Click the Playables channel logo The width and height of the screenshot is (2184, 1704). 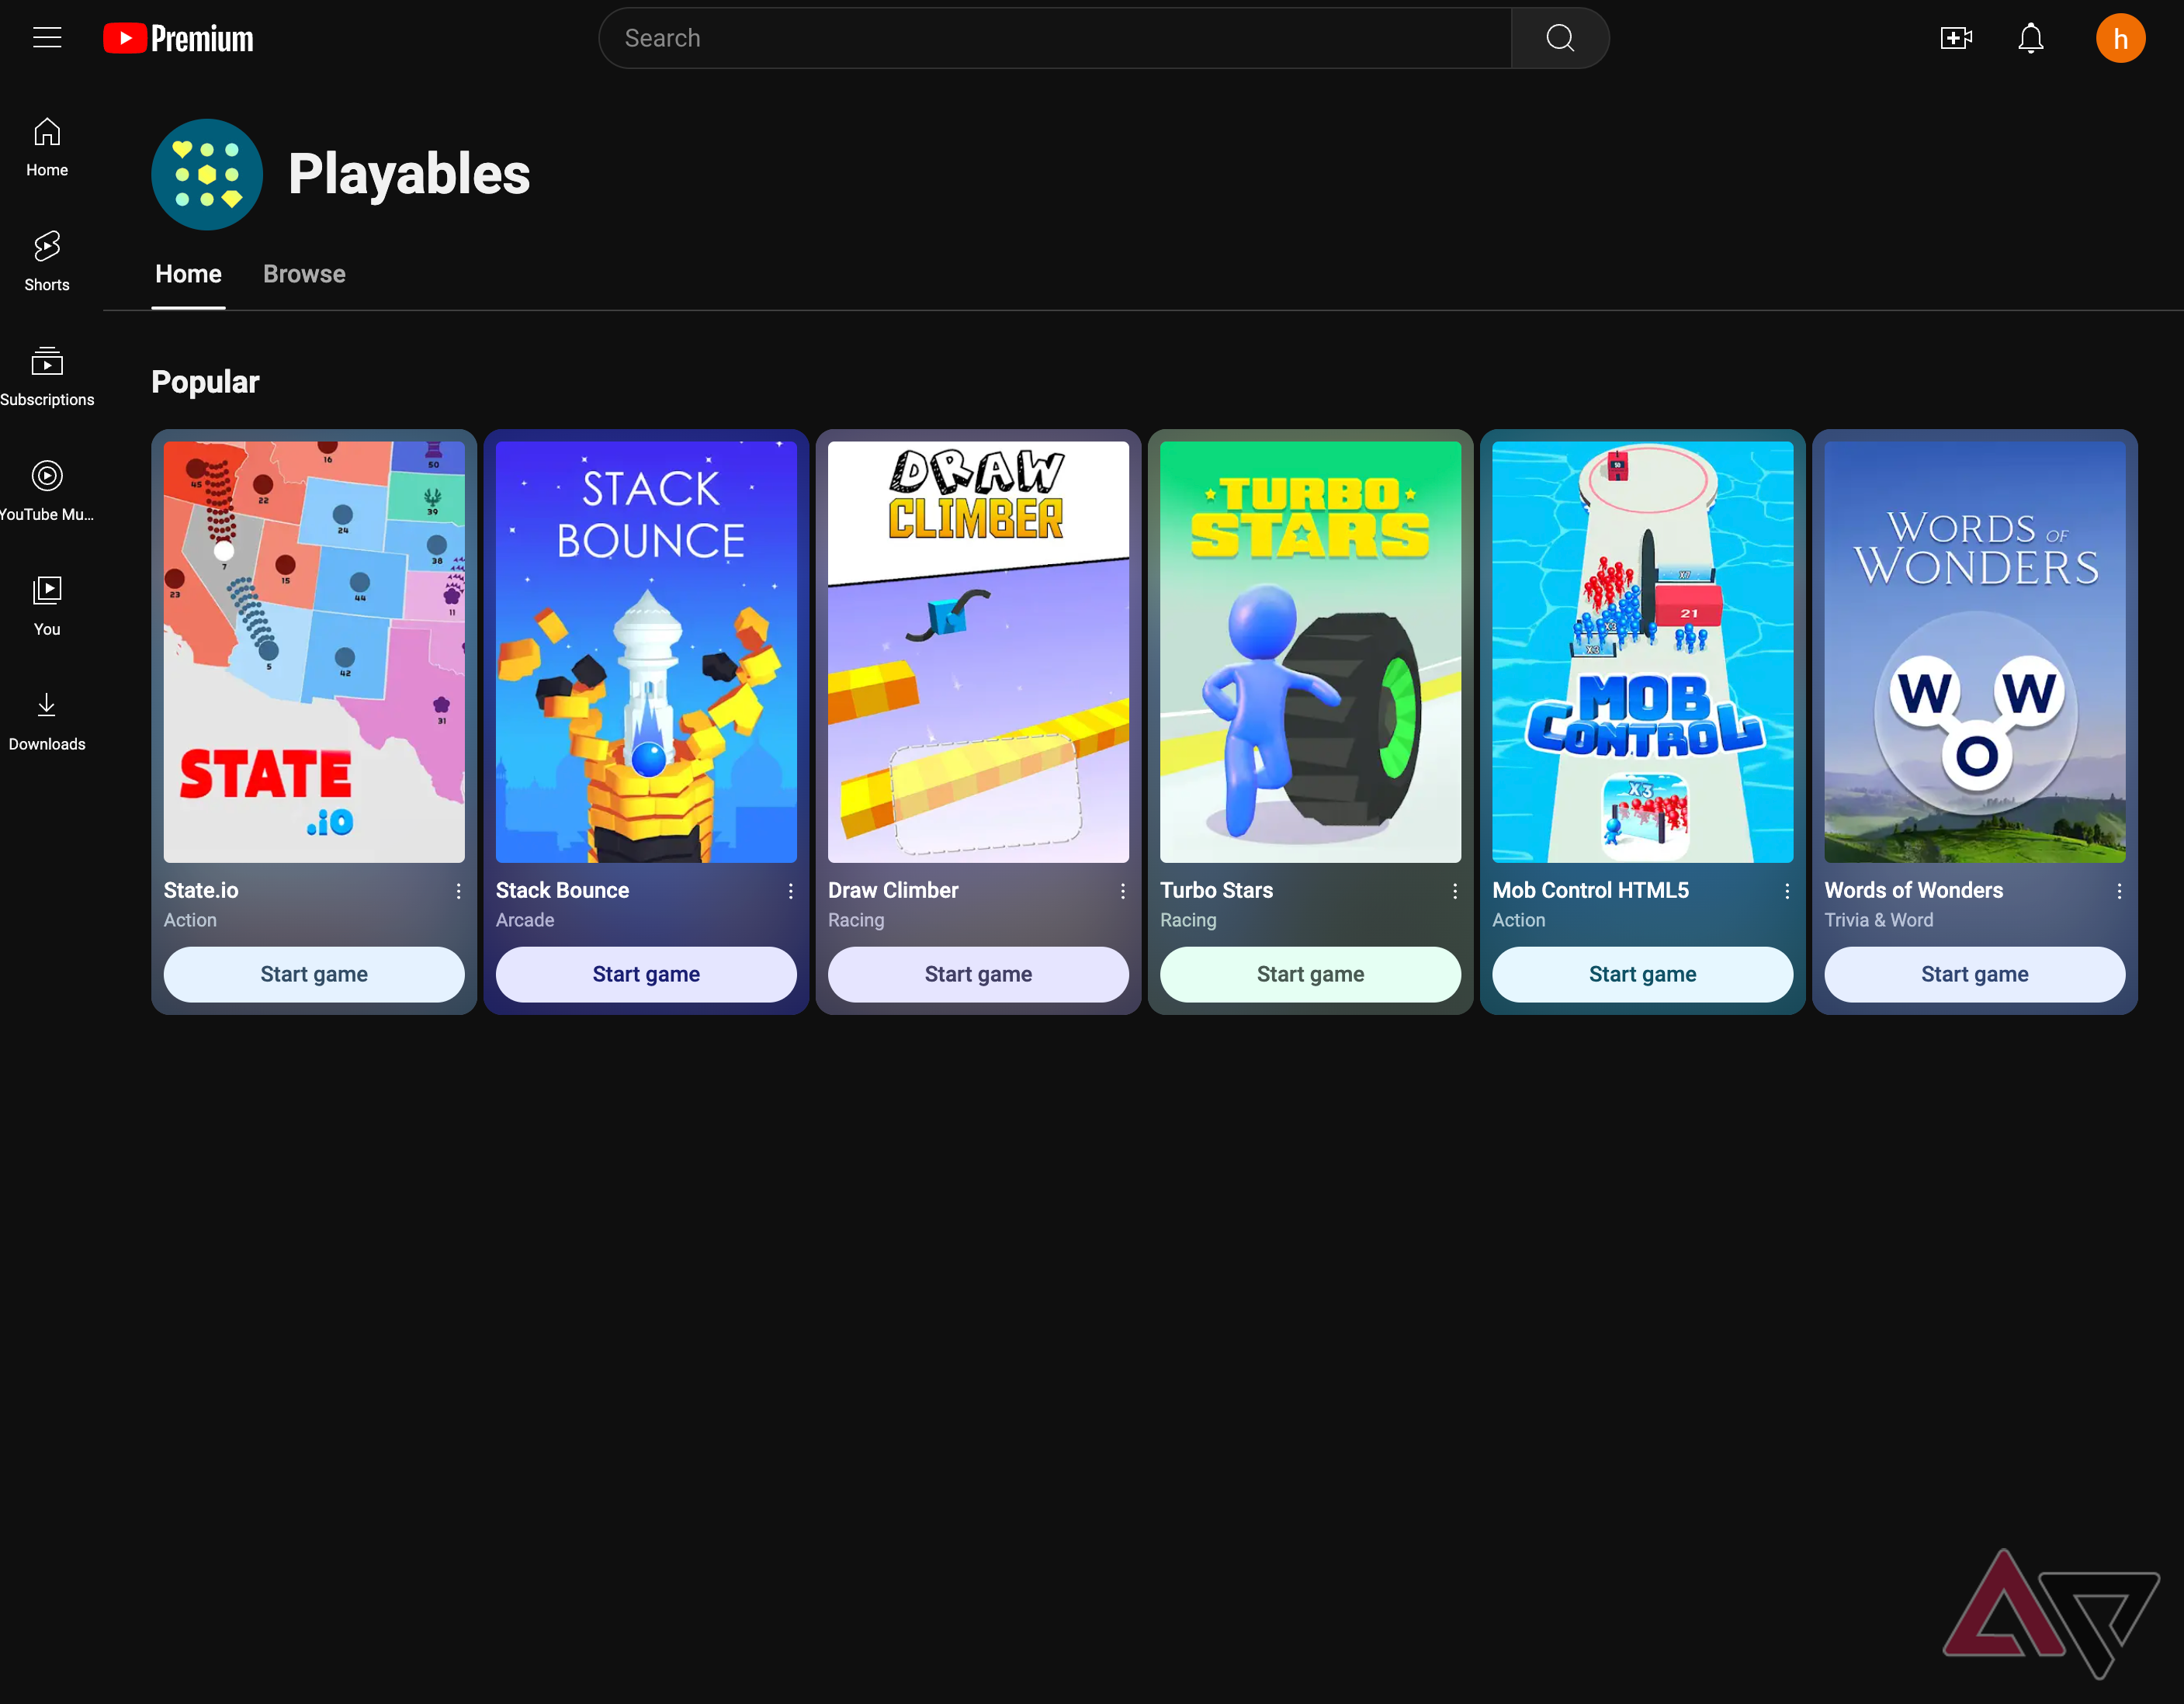207,175
